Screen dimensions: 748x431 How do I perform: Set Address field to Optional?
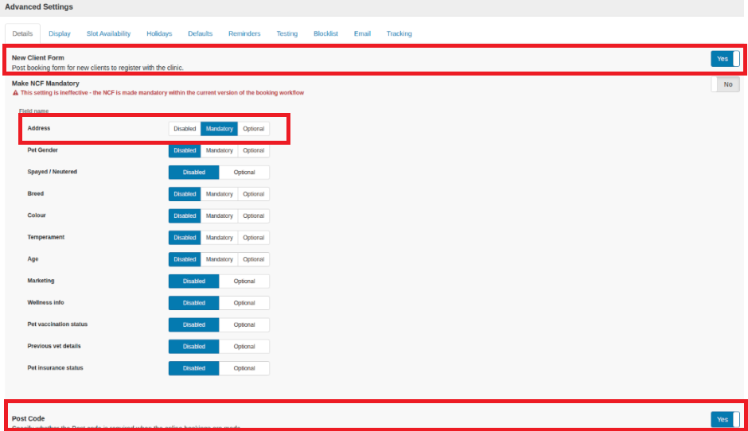(253, 129)
